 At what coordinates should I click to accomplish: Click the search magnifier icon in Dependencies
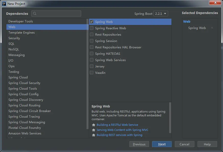(34, 14)
